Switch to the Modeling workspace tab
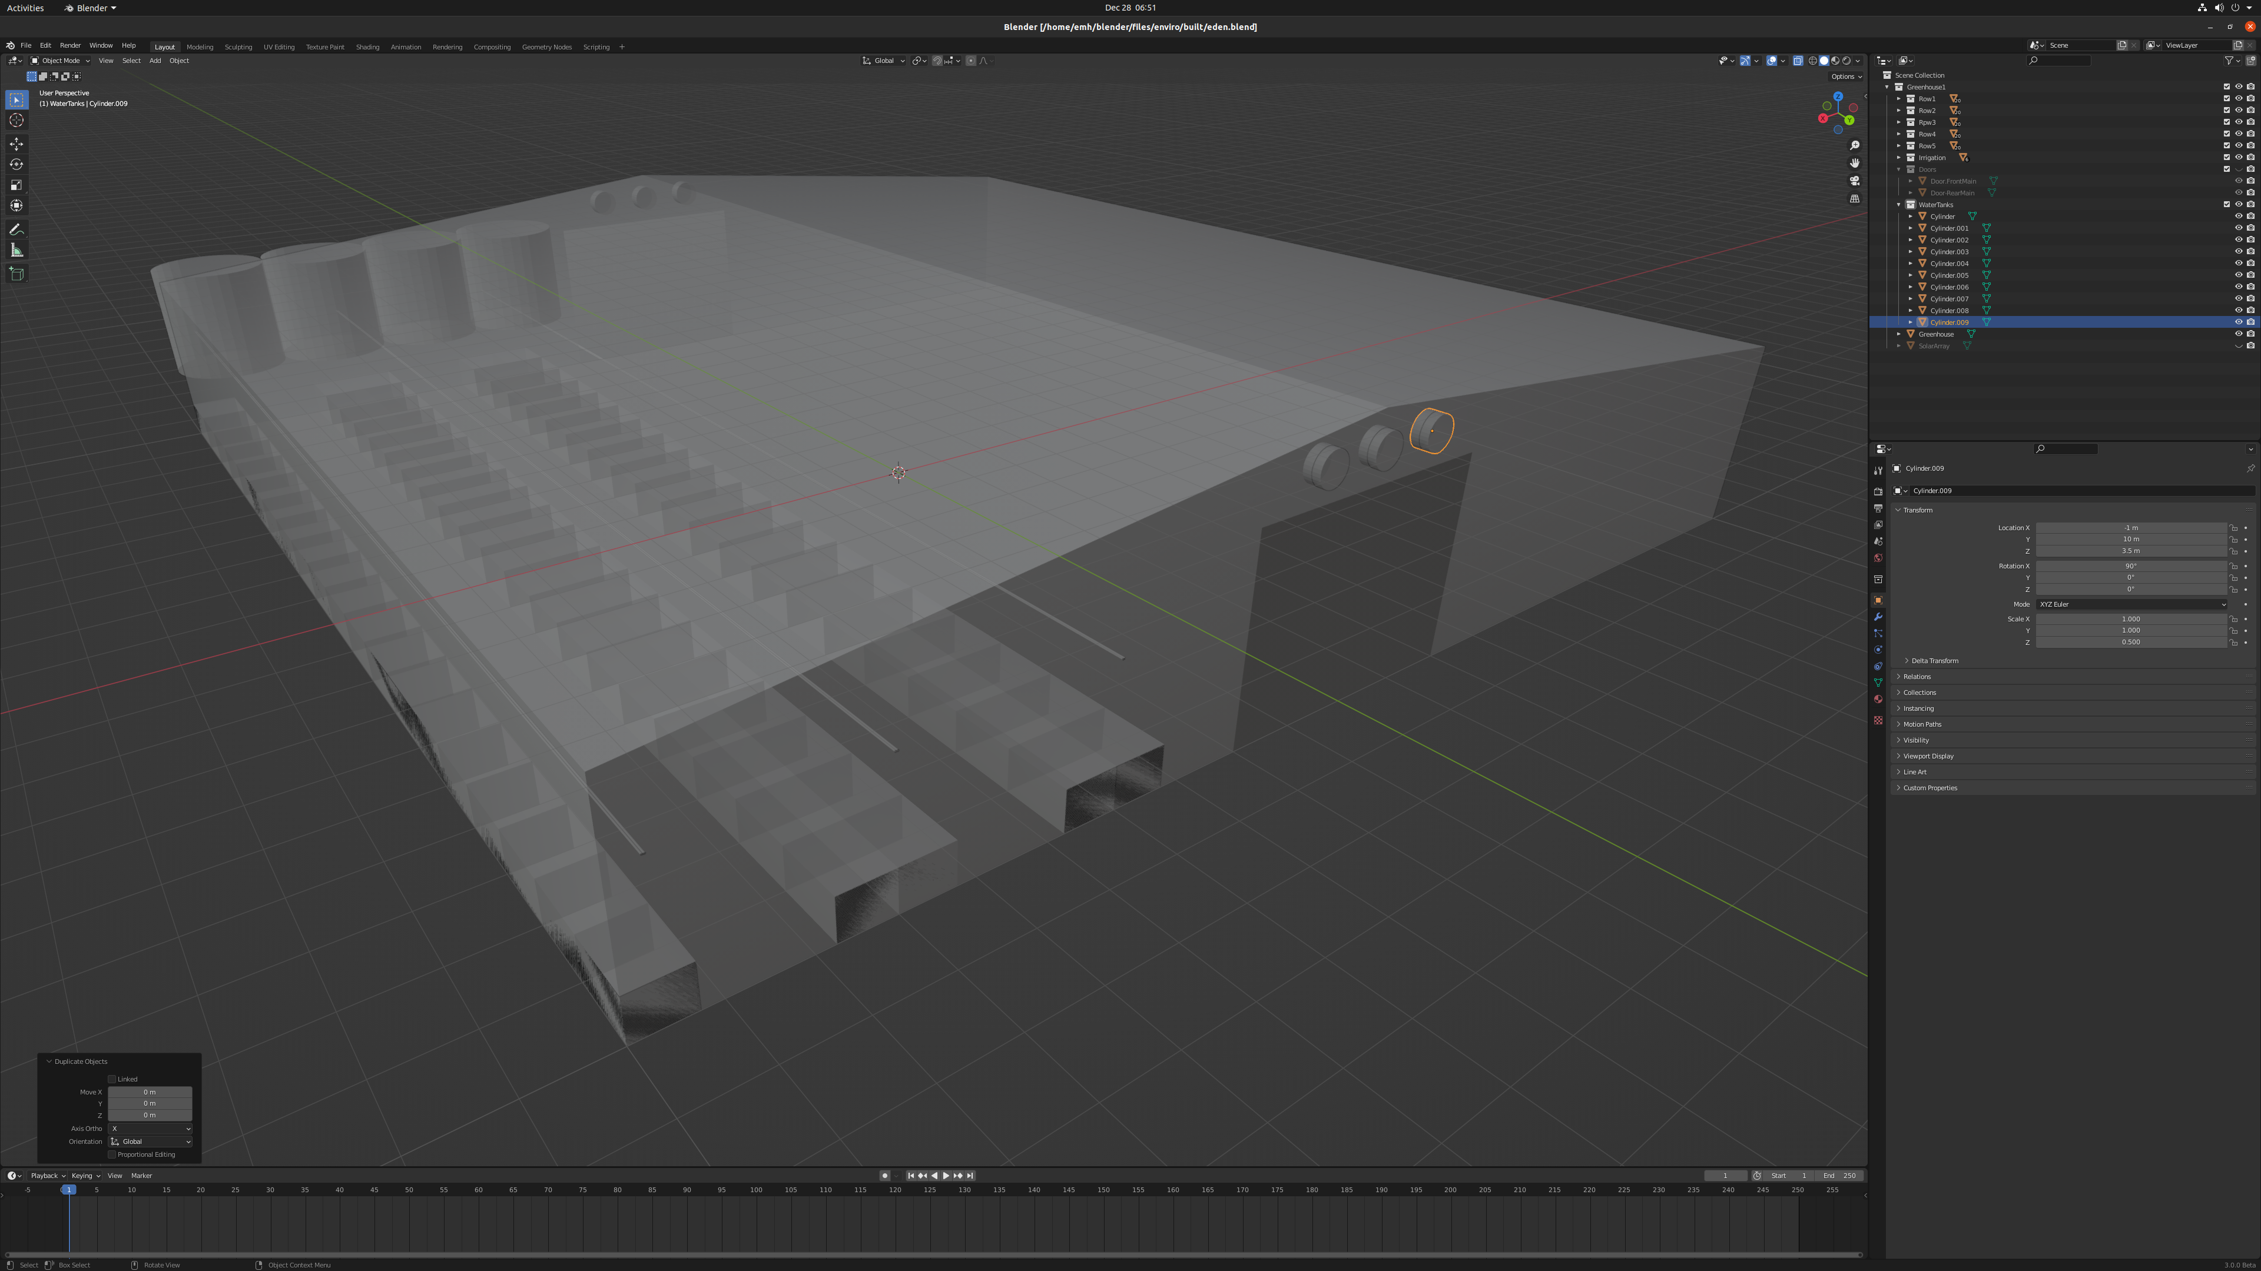The height and width of the screenshot is (1271, 2261). pyautogui.click(x=199, y=46)
